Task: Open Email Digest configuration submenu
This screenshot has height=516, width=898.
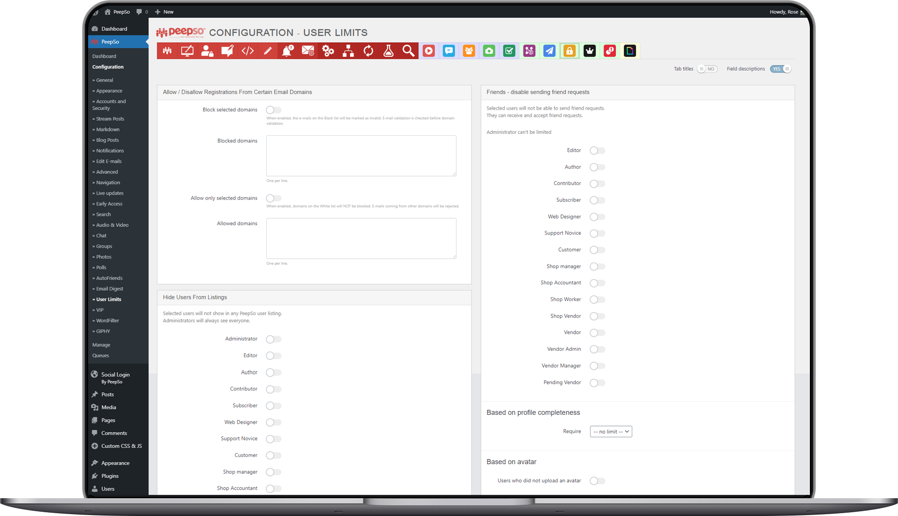Action: pos(108,289)
